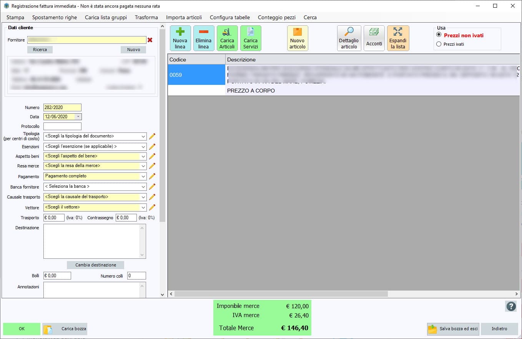The image size is (522, 339).
Task: Edit Pagamento list with pencil icon
Action: tap(152, 176)
